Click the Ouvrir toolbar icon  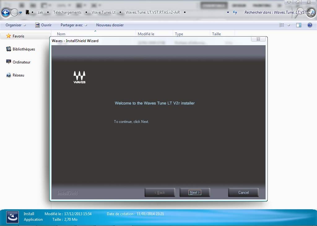[x=37, y=25]
